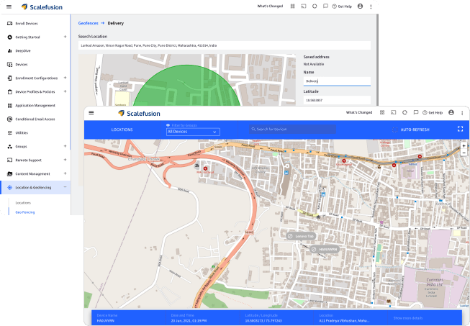Select HADUVVRN device marker on map

[x=325, y=250]
